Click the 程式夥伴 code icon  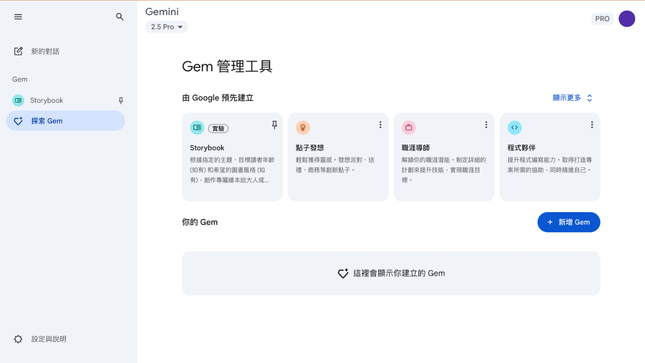(514, 128)
